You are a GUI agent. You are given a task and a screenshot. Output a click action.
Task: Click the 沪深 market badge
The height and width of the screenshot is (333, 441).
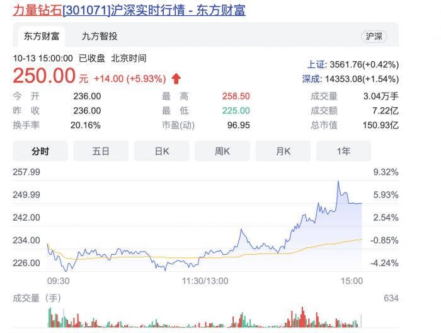374,37
